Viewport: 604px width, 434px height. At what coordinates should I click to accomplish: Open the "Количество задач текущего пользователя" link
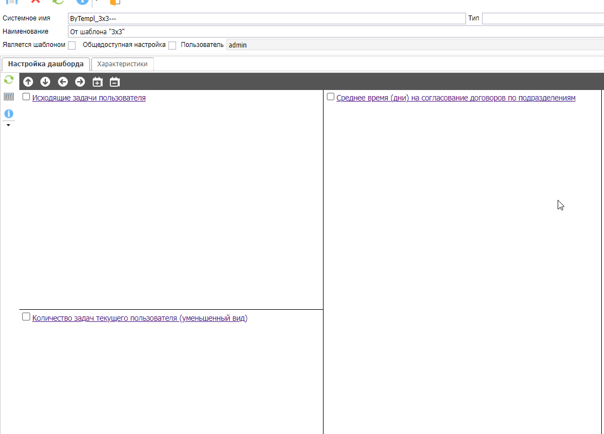(140, 318)
